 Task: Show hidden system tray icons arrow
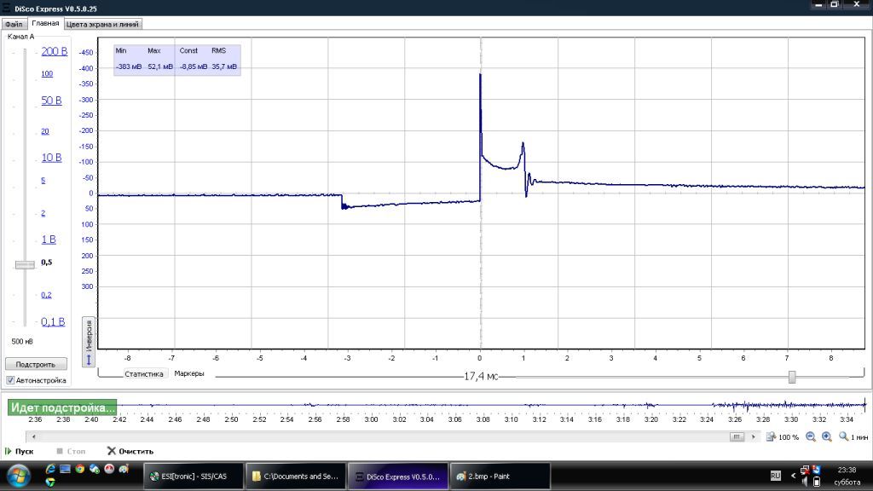793,476
